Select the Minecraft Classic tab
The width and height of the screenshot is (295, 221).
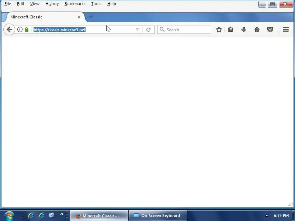45,17
